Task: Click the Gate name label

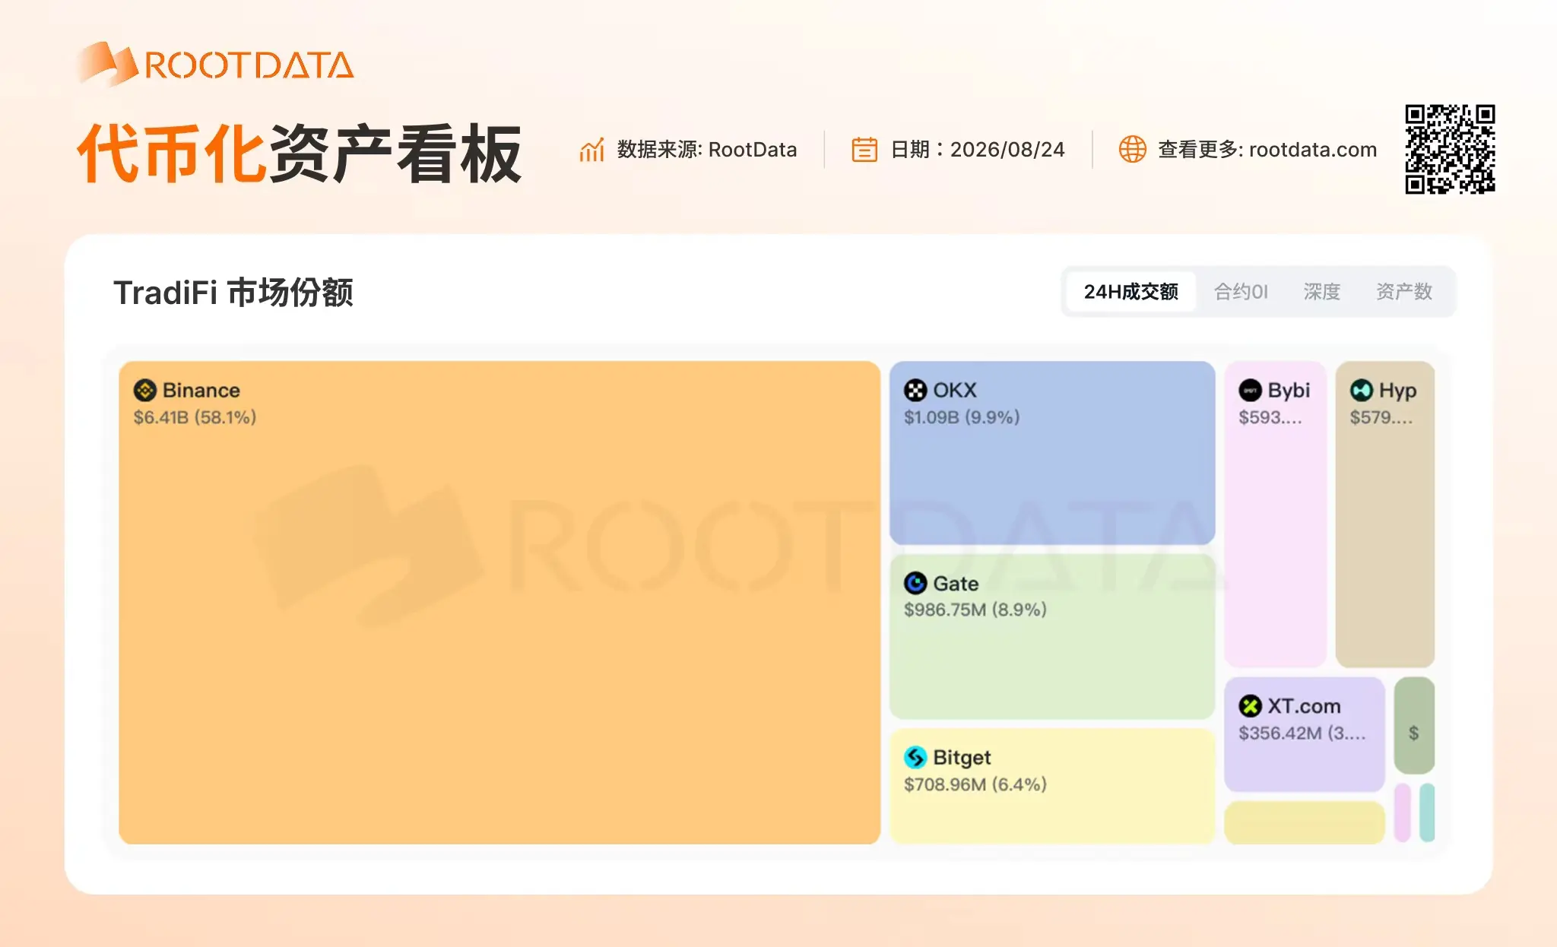Action: [956, 584]
